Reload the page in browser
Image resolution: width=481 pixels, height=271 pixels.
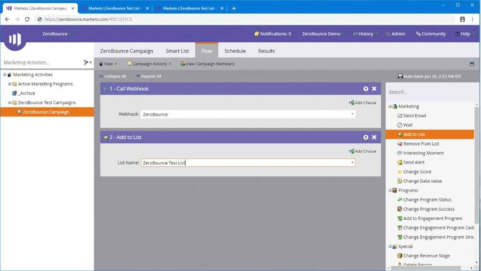[x=27, y=19]
